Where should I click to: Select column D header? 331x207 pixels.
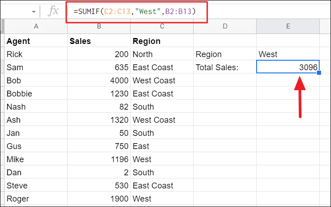[x=224, y=27]
